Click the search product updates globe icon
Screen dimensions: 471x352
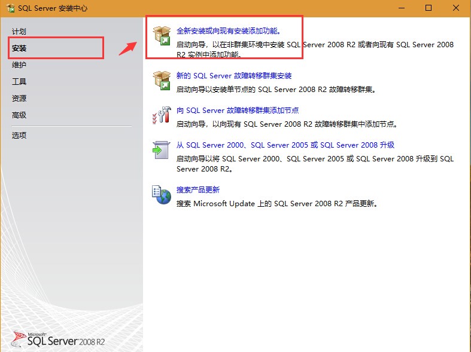(x=162, y=194)
